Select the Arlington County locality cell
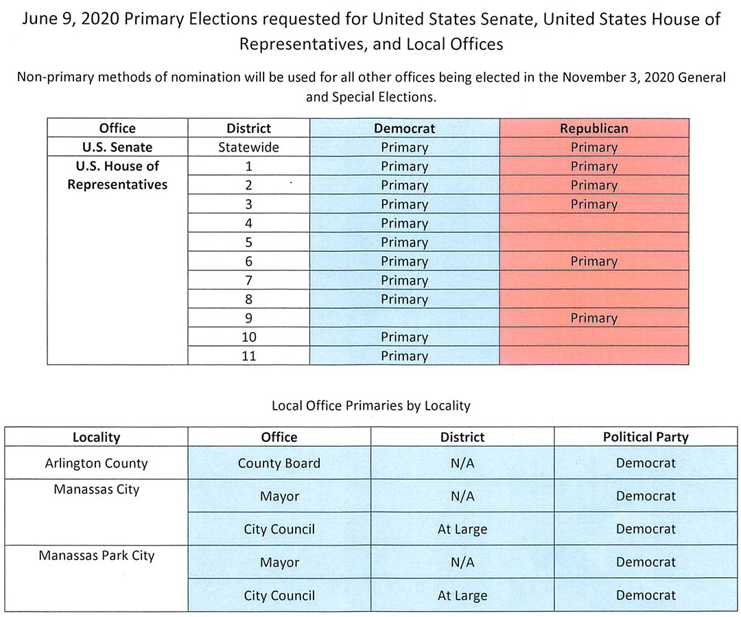This screenshot has height=617, width=741. [x=97, y=463]
